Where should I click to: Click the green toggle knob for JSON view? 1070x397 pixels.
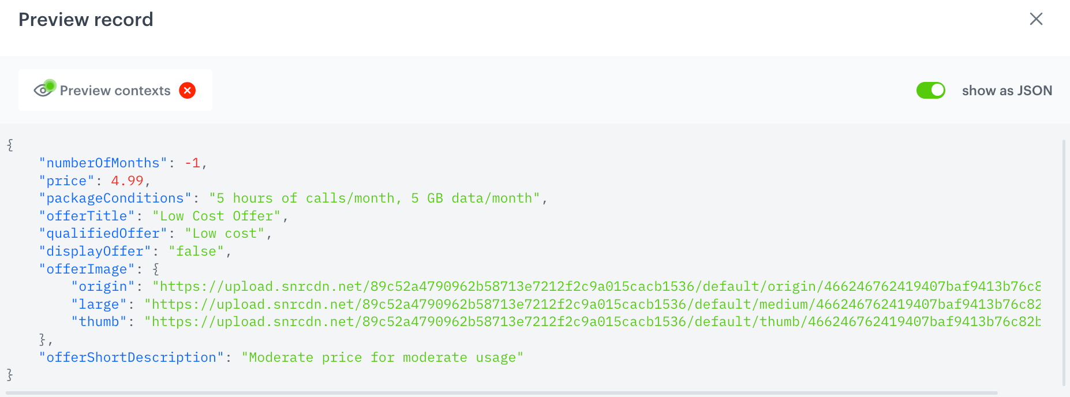pyautogui.click(x=937, y=90)
